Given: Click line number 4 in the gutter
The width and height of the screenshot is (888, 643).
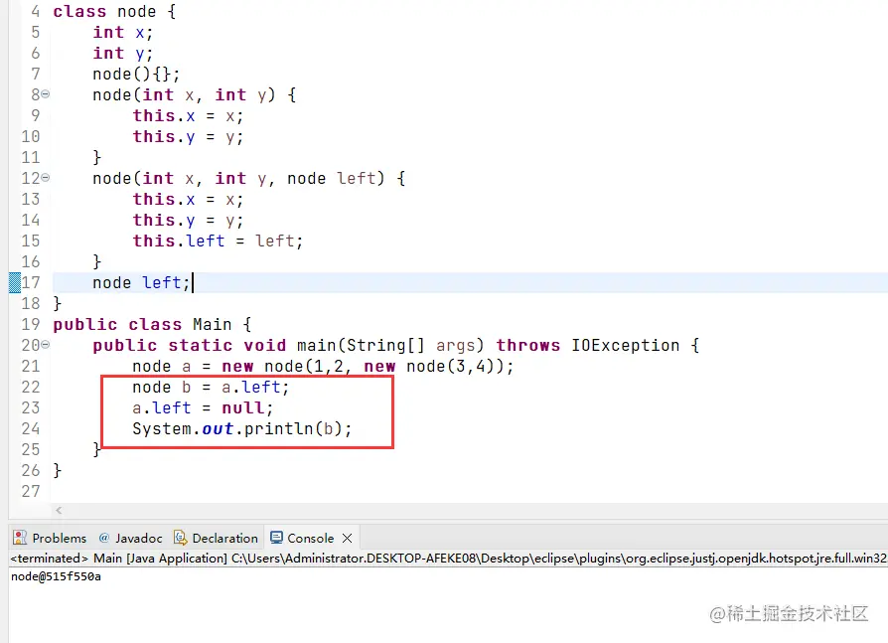Looking at the screenshot, I should pos(35,11).
